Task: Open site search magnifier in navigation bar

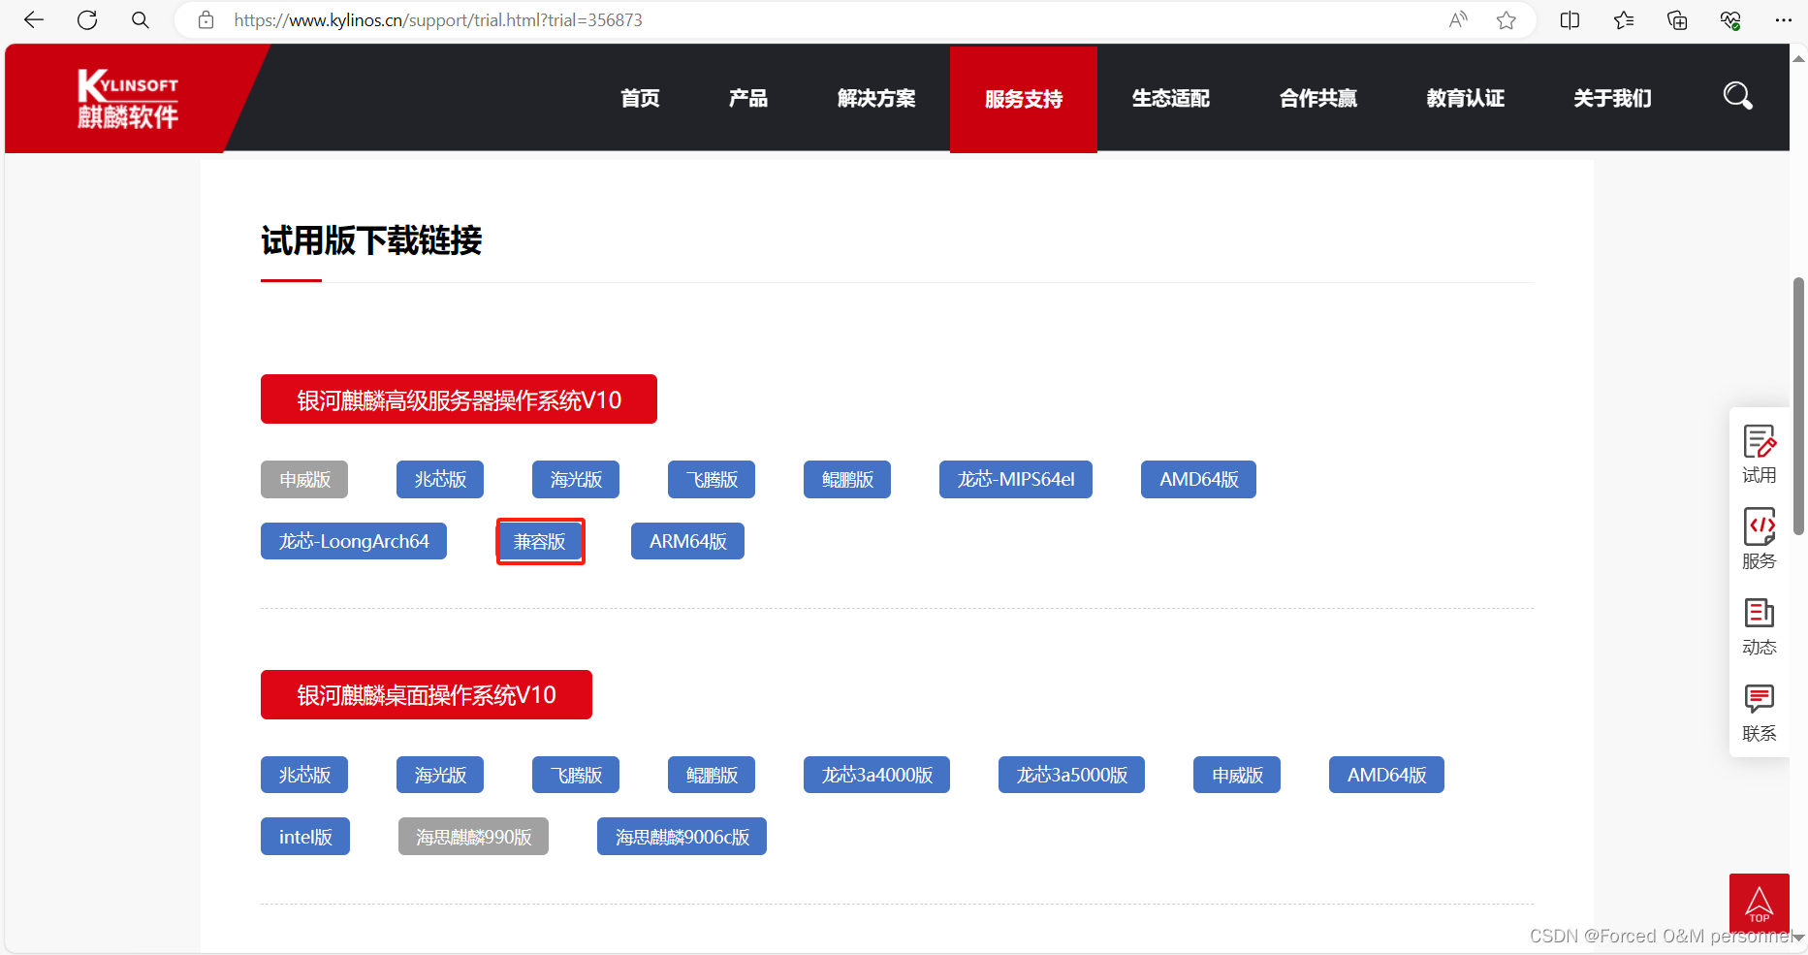Action: (1737, 96)
